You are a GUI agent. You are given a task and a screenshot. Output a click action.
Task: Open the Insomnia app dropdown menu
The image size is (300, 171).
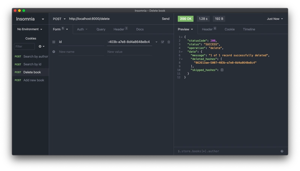[x=30, y=19]
